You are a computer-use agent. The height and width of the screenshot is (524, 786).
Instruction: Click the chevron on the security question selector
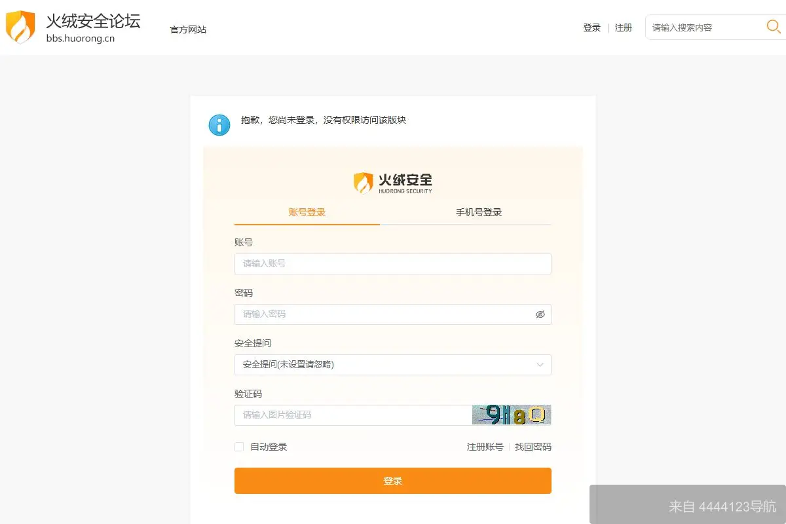pyautogui.click(x=540, y=365)
